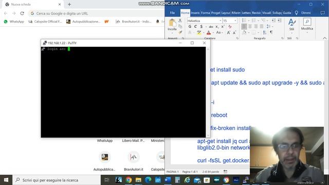The image size is (329, 185).
Task: Toggle italic C formatting in Word
Action: coord(195,26)
